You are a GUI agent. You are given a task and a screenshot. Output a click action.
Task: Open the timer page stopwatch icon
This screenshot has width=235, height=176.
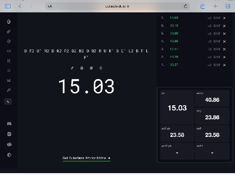click(9, 22)
